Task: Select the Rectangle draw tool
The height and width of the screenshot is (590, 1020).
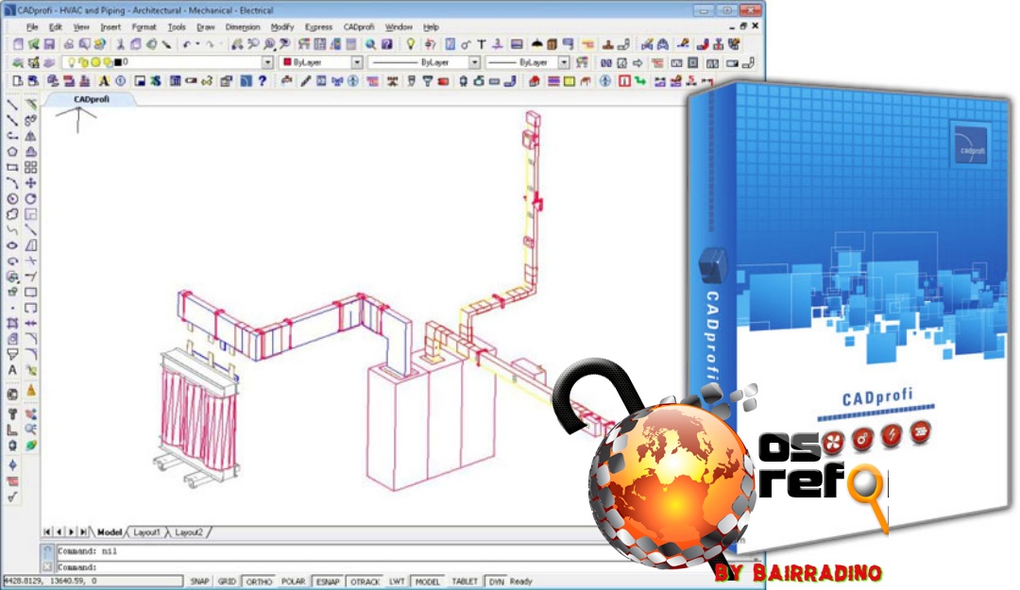Action: (12, 167)
